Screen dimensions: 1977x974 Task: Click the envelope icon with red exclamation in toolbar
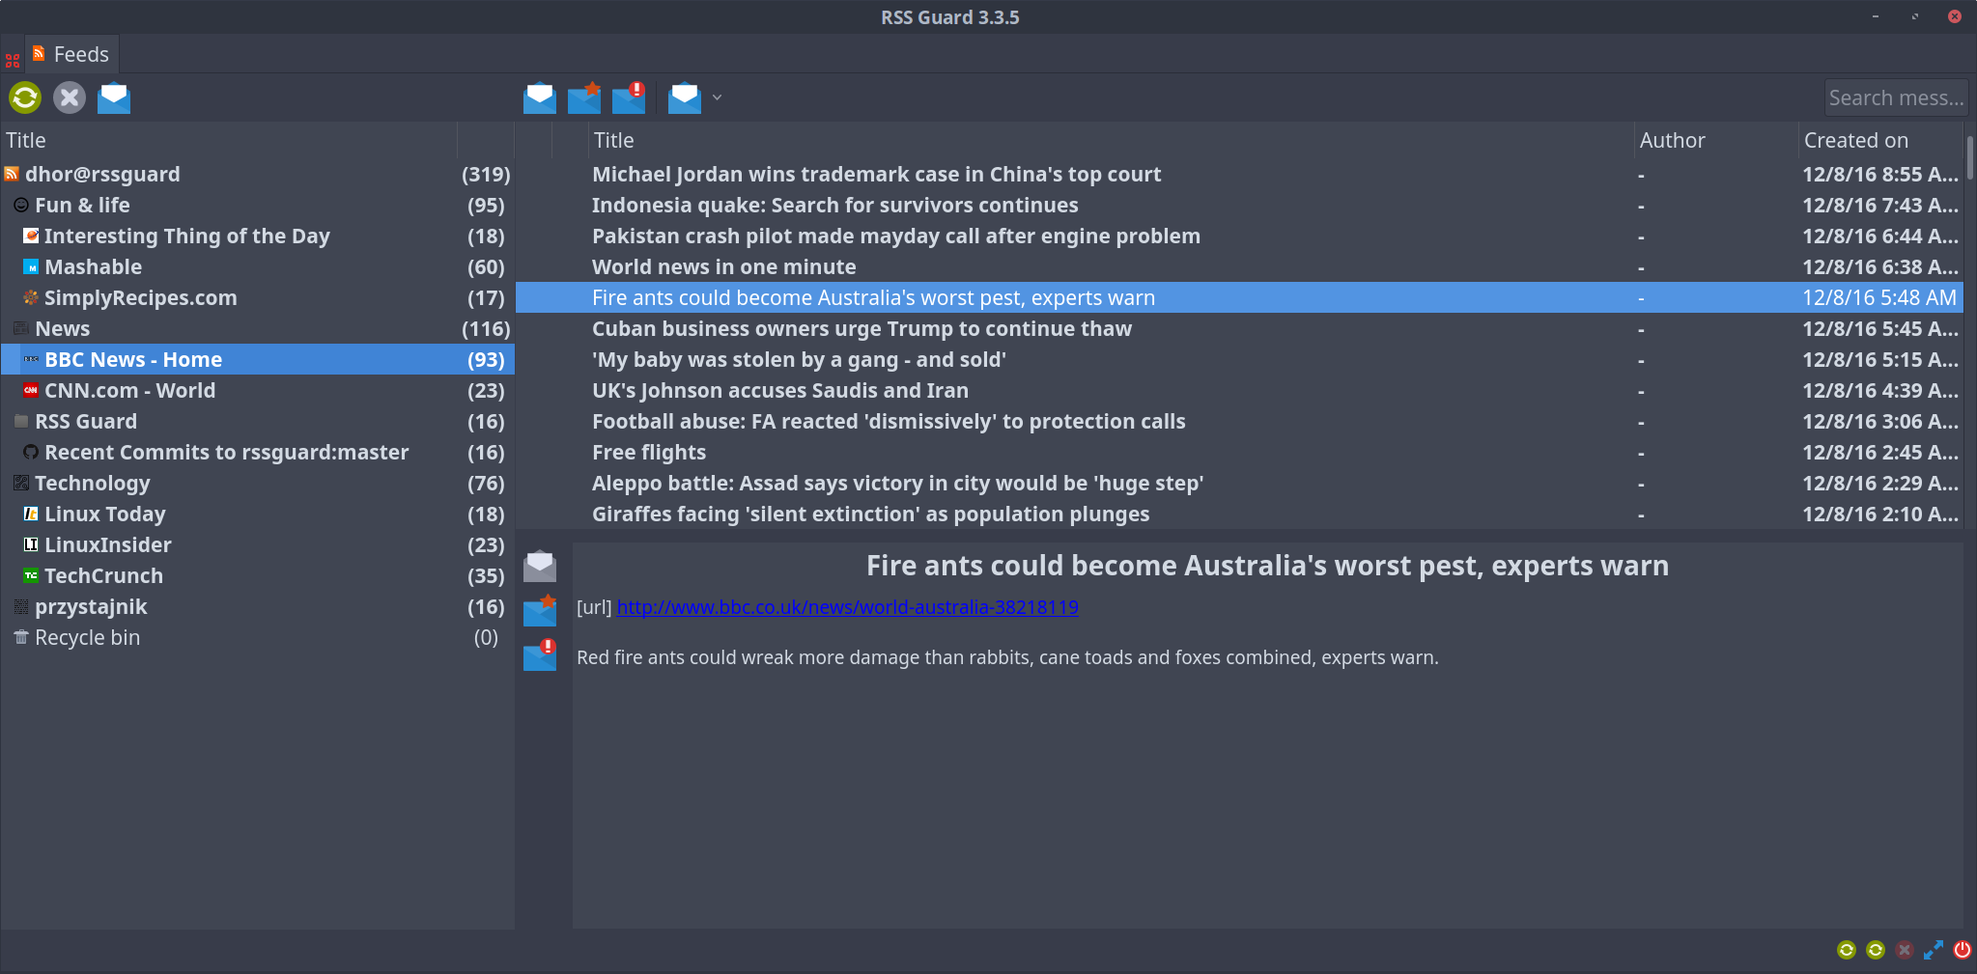[629, 97]
